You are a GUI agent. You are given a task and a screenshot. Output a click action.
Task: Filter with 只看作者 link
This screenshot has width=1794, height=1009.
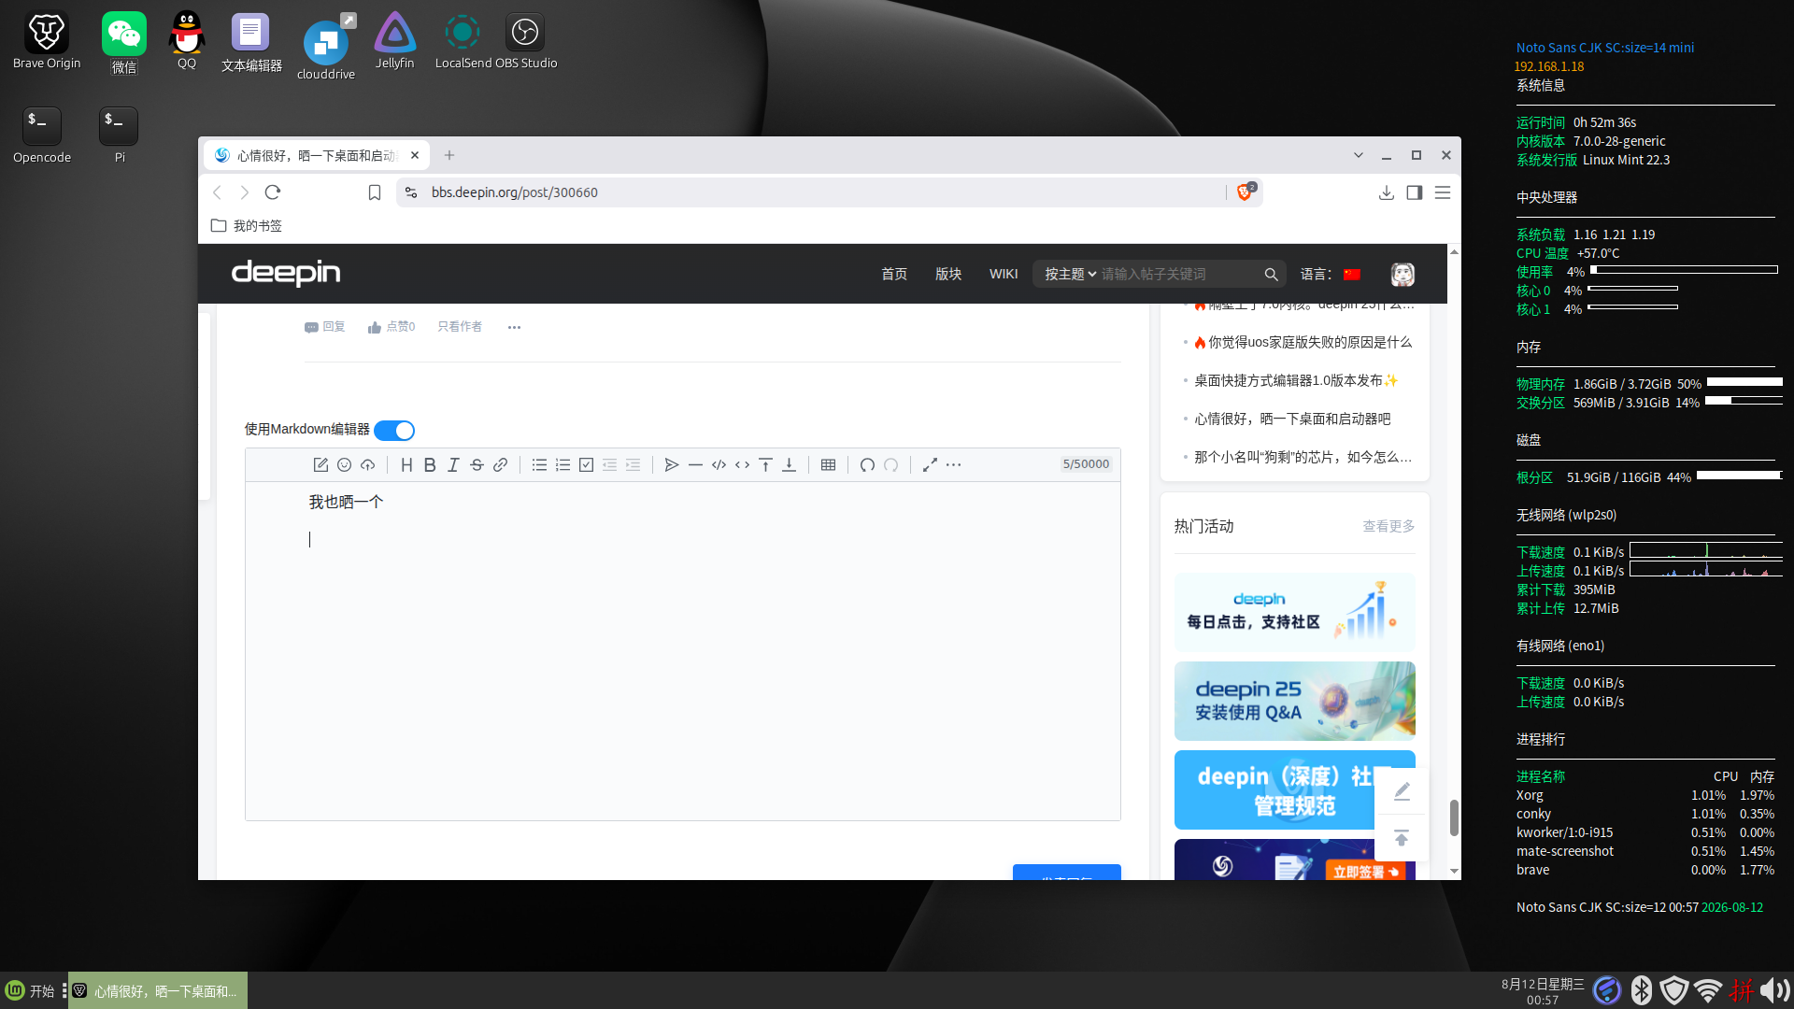coord(460,327)
